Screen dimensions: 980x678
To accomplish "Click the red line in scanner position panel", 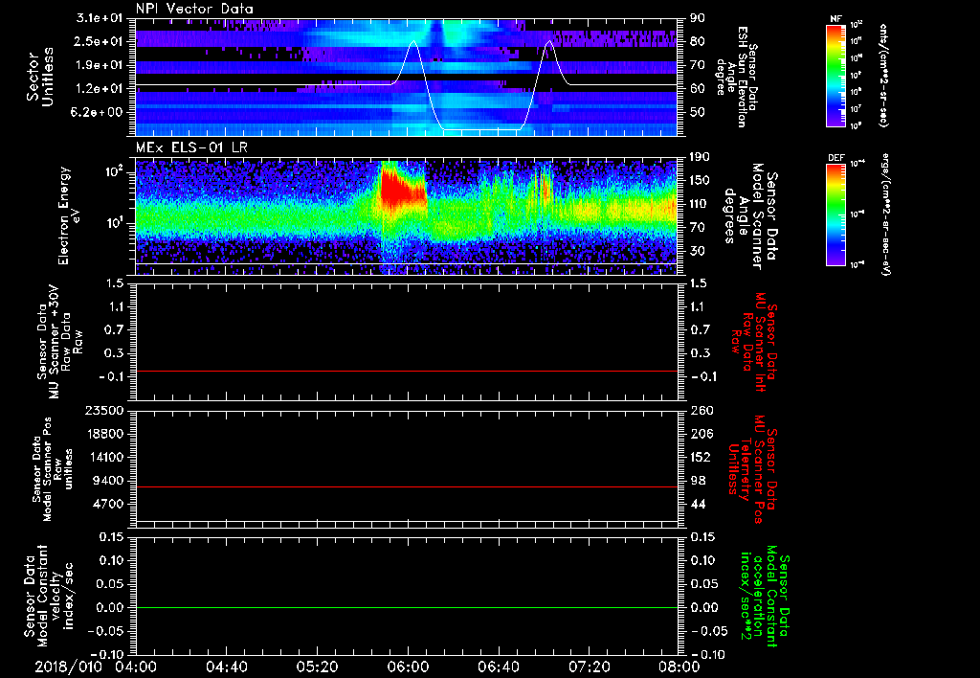I will coord(407,486).
